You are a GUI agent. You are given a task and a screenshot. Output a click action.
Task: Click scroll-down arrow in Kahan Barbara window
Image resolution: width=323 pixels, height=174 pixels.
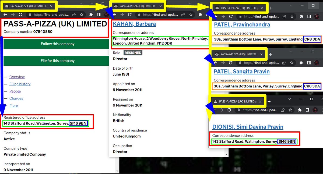(x=227, y=155)
